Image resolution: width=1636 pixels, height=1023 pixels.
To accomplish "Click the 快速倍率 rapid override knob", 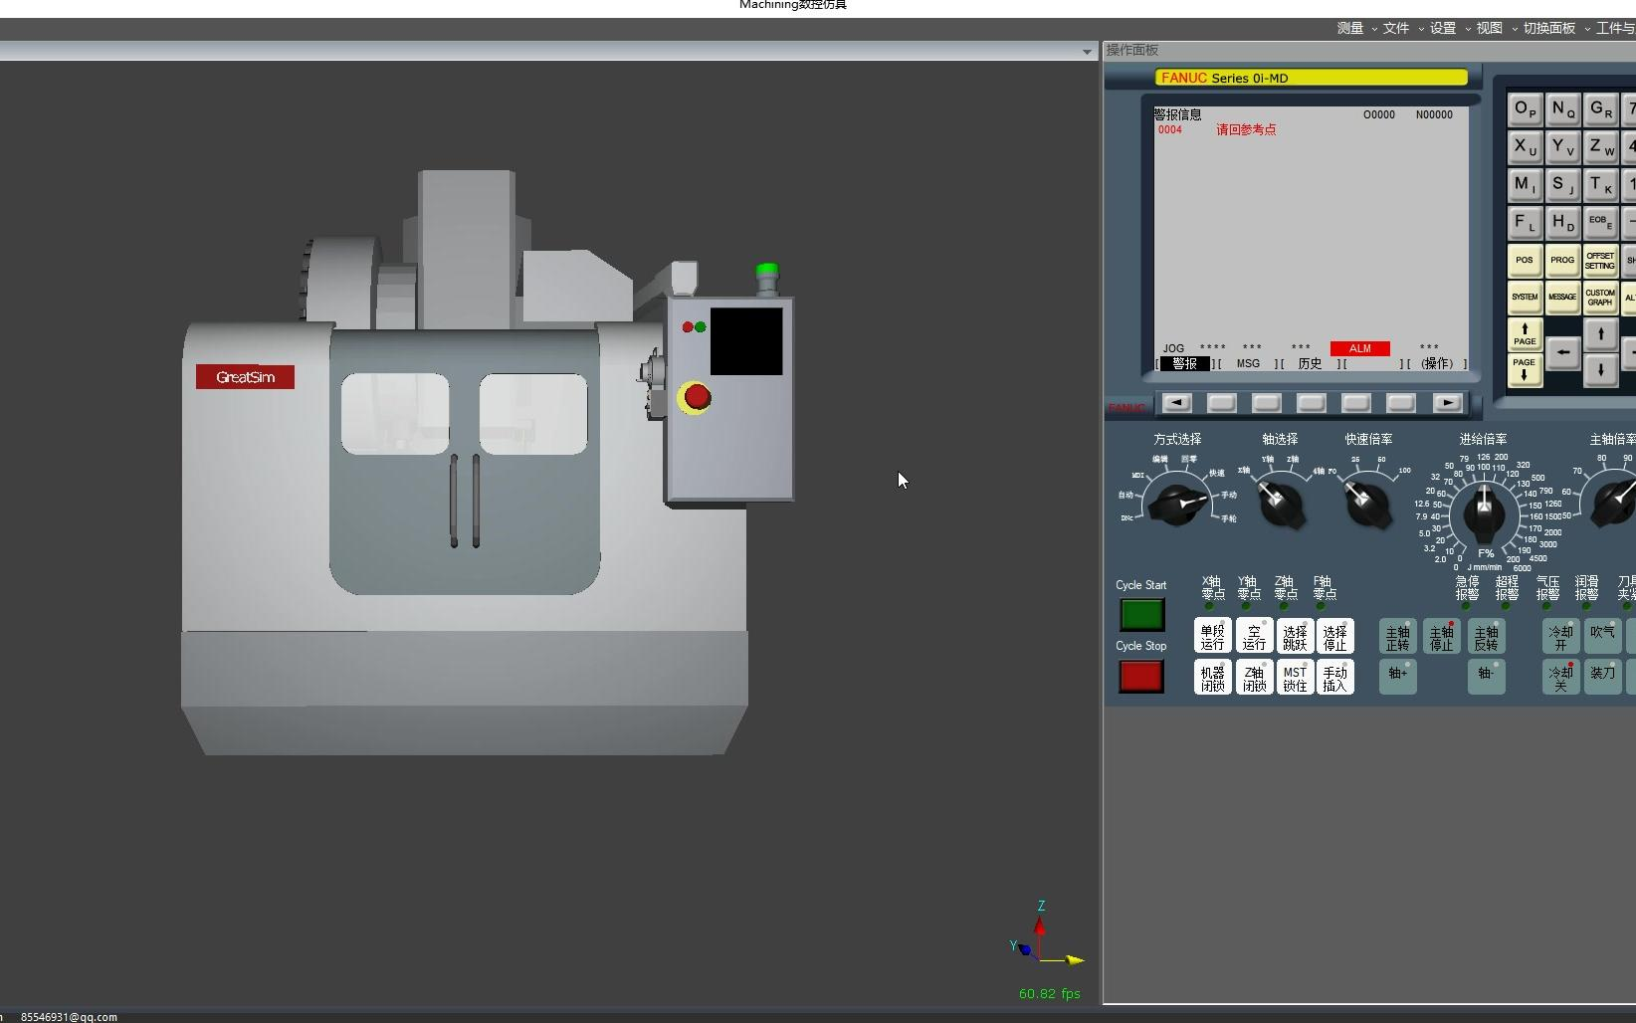I will [1369, 504].
